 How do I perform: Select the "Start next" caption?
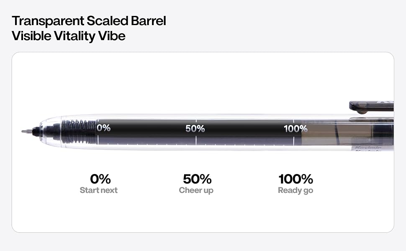click(x=98, y=190)
